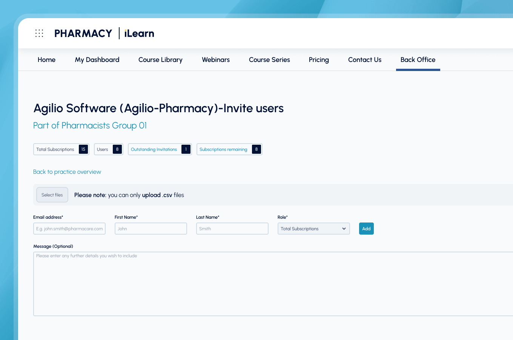Screen dimensions: 513x340
Task: Switch to Course Library tab
Action: 160,60
